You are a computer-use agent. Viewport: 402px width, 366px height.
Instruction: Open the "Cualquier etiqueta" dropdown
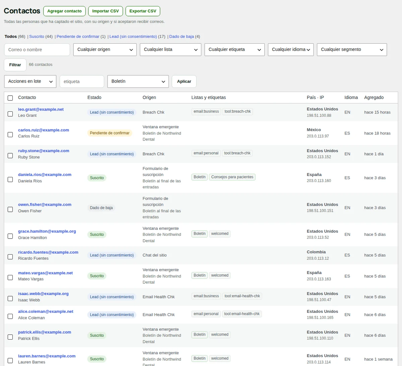point(234,50)
